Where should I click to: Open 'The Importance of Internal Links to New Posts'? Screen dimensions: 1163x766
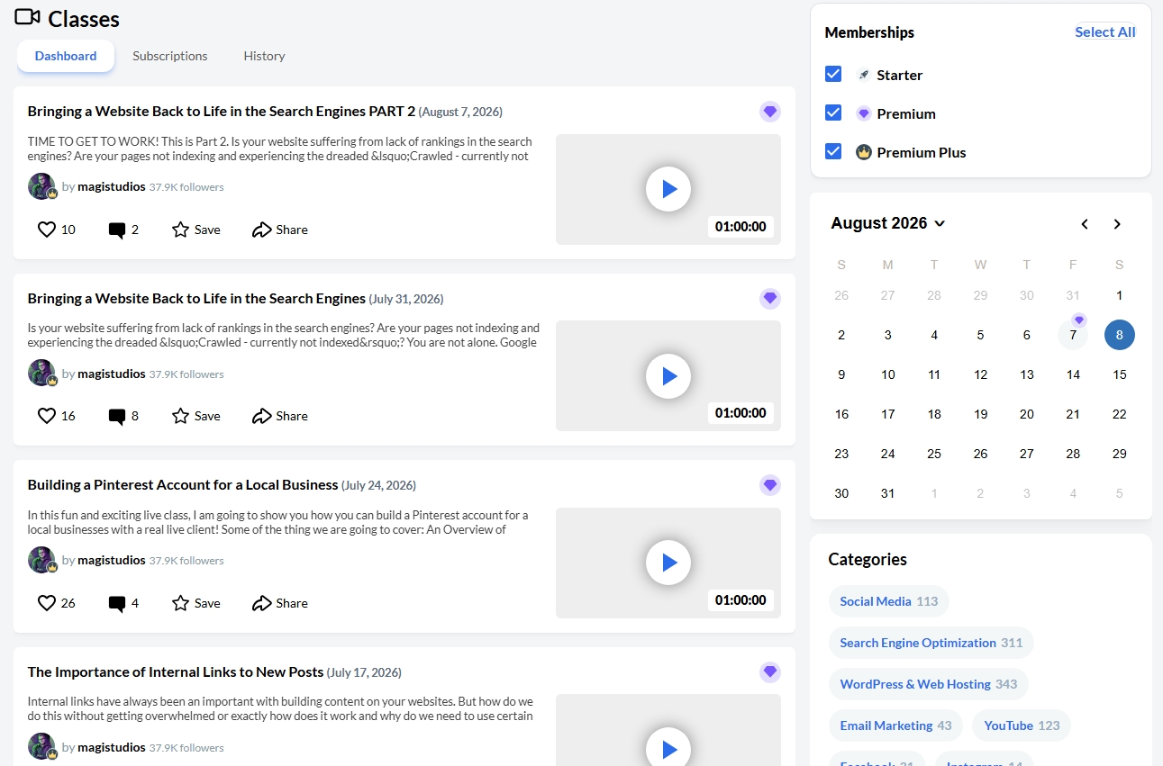point(176,671)
